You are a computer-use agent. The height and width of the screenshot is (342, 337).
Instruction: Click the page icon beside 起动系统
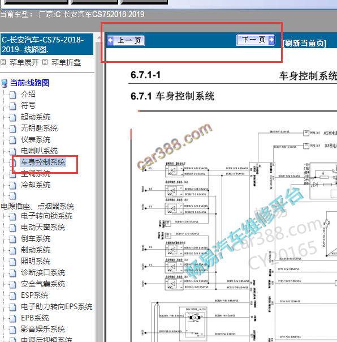[13, 118]
